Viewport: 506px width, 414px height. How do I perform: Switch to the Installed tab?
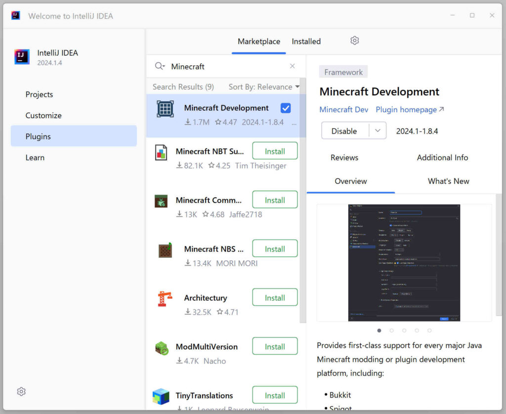pyautogui.click(x=306, y=41)
